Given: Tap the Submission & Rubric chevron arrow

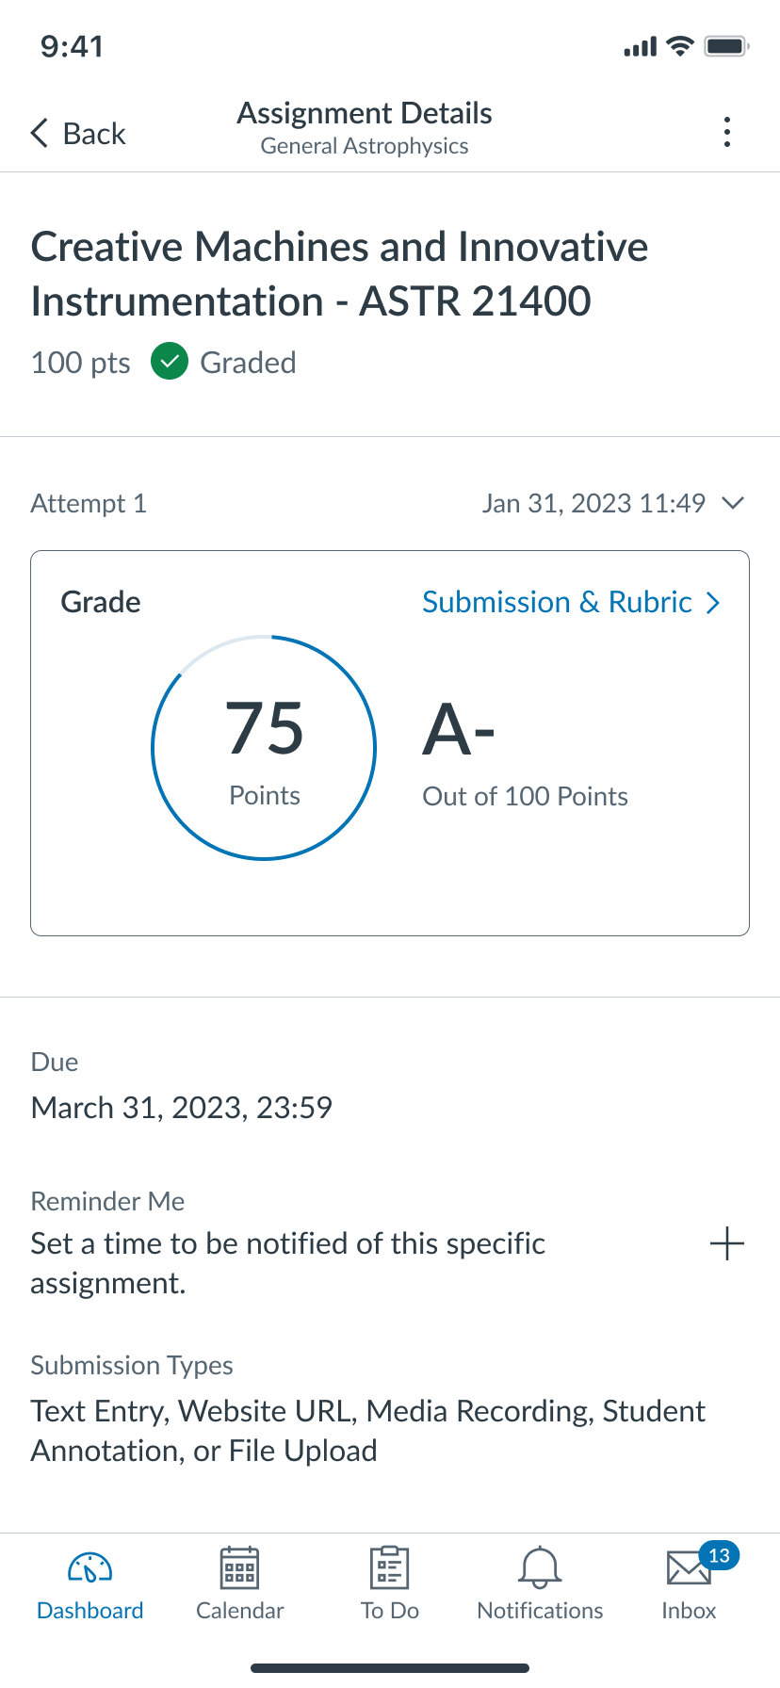Looking at the screenshot, I should pos(714,603).
